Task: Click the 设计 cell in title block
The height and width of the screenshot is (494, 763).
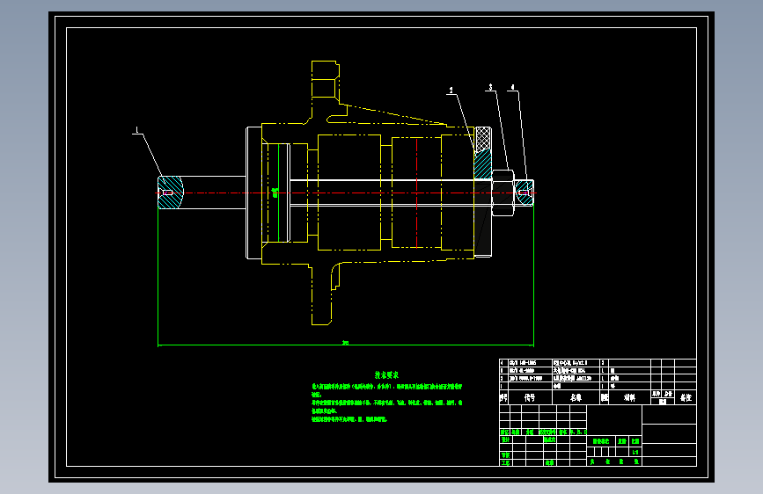Action: [x=505, y=440]
